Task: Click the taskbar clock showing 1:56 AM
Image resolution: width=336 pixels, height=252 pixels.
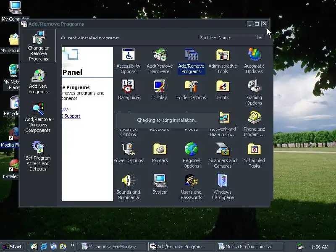Action: coord(320,247)
